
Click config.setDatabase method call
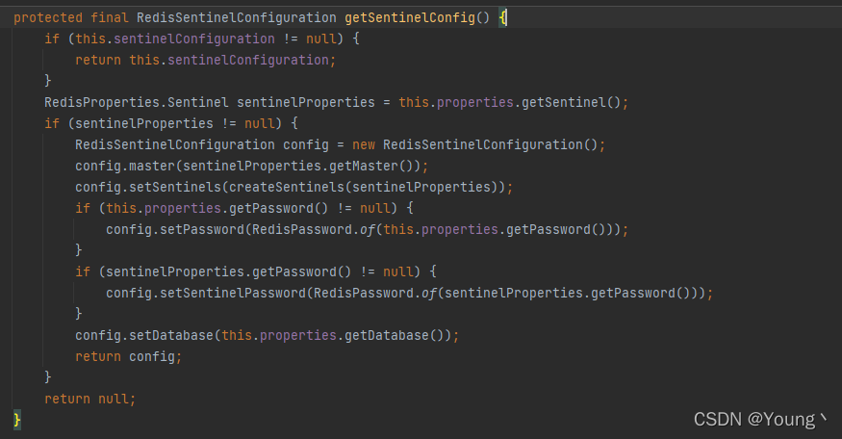tap(144, 335)
